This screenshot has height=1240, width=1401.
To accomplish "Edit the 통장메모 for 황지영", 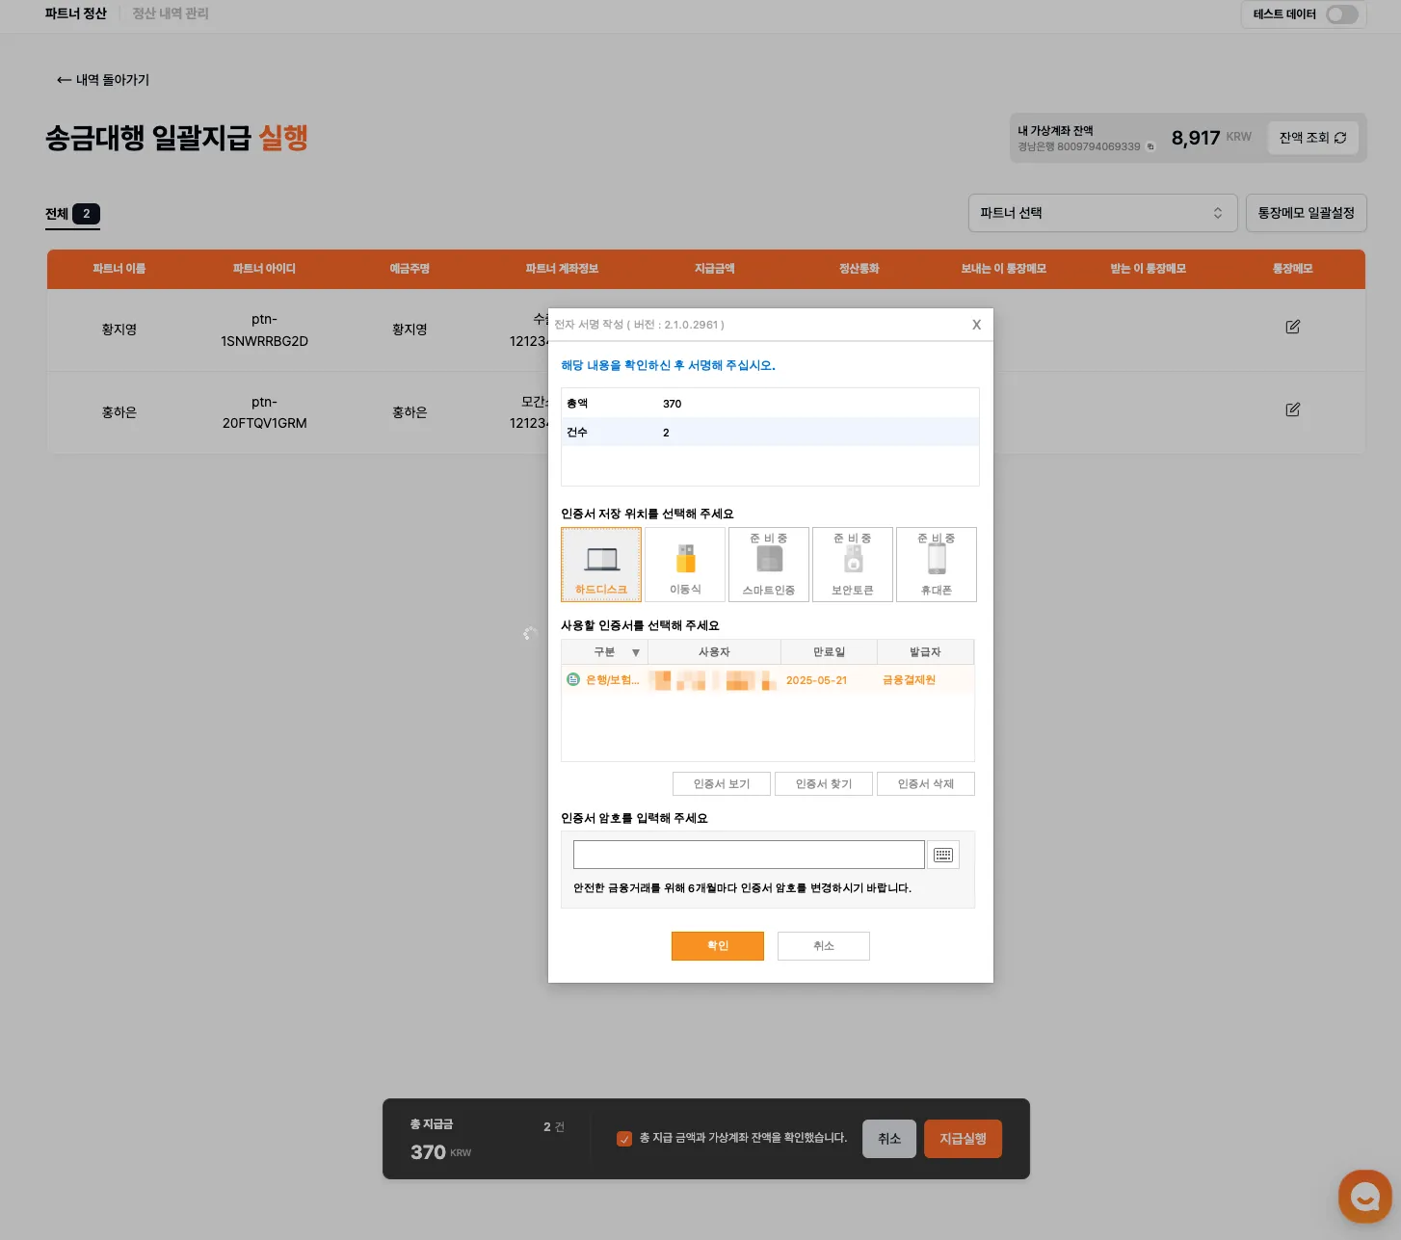I will (1292, 327).
